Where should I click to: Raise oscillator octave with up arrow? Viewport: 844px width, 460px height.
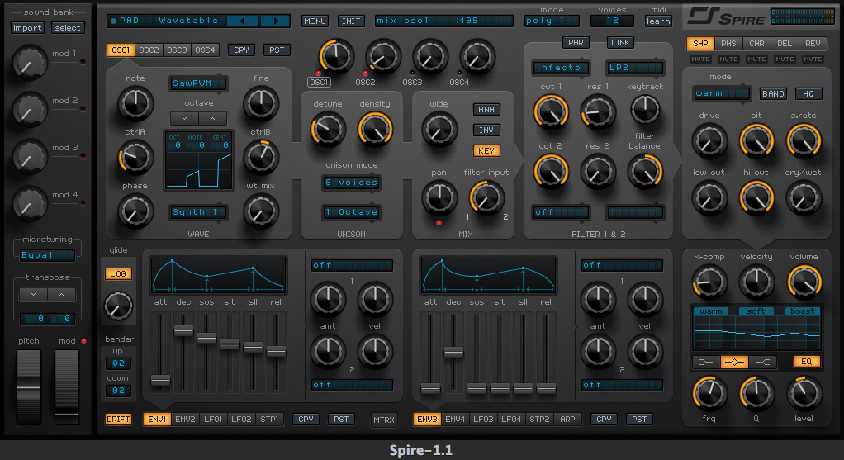coord(212,118)
